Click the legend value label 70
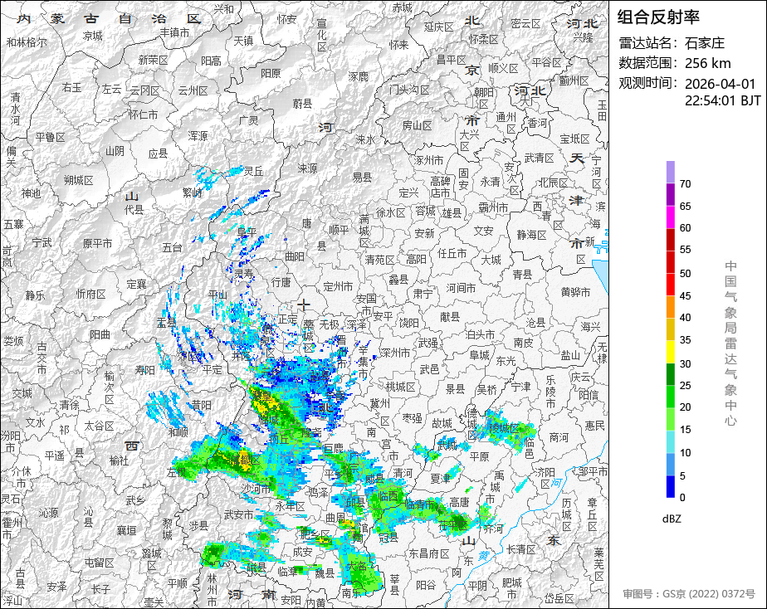Screen dimensions: 767x609 tap(686, 183)
